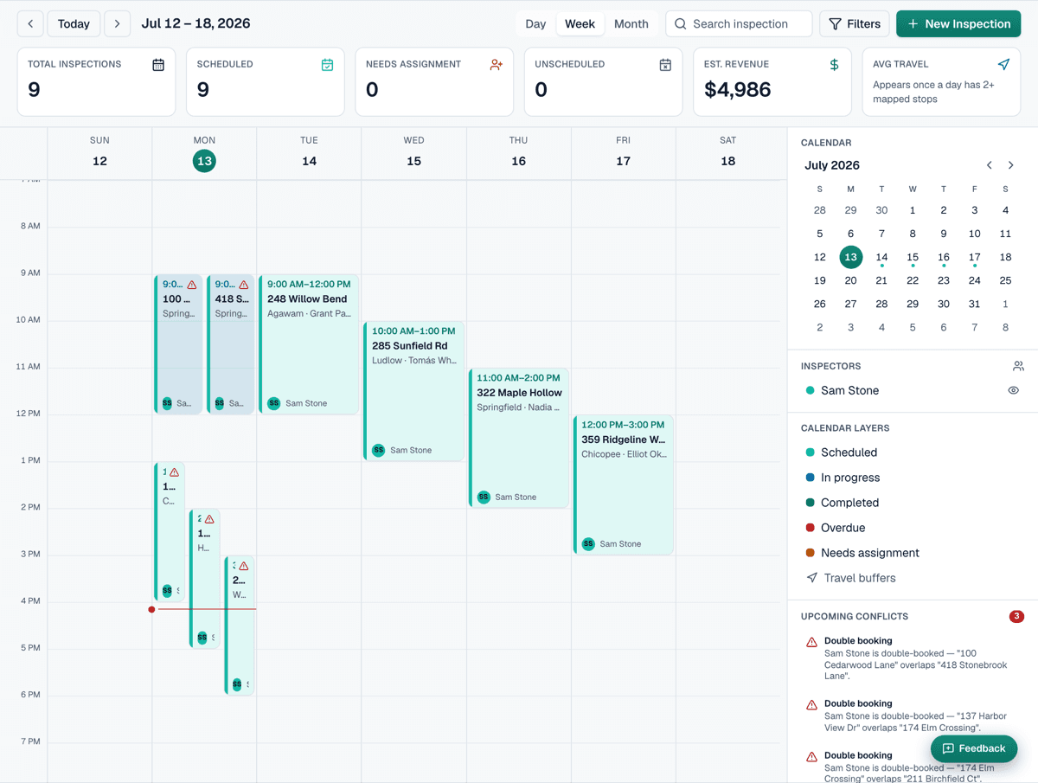This screenshot has height=783, width=1038.
Task: Click the Upcoming Conflicts count badge
Action: click(x=1017, y=617)
